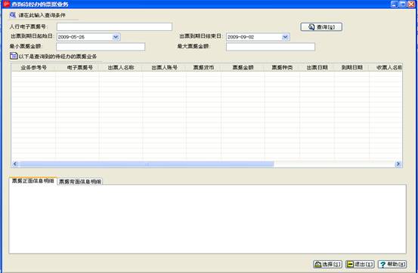Open the 出票到期日起始日 date dropdown arrow
Screen dimensions: 418x273
(x=116, y=37)
